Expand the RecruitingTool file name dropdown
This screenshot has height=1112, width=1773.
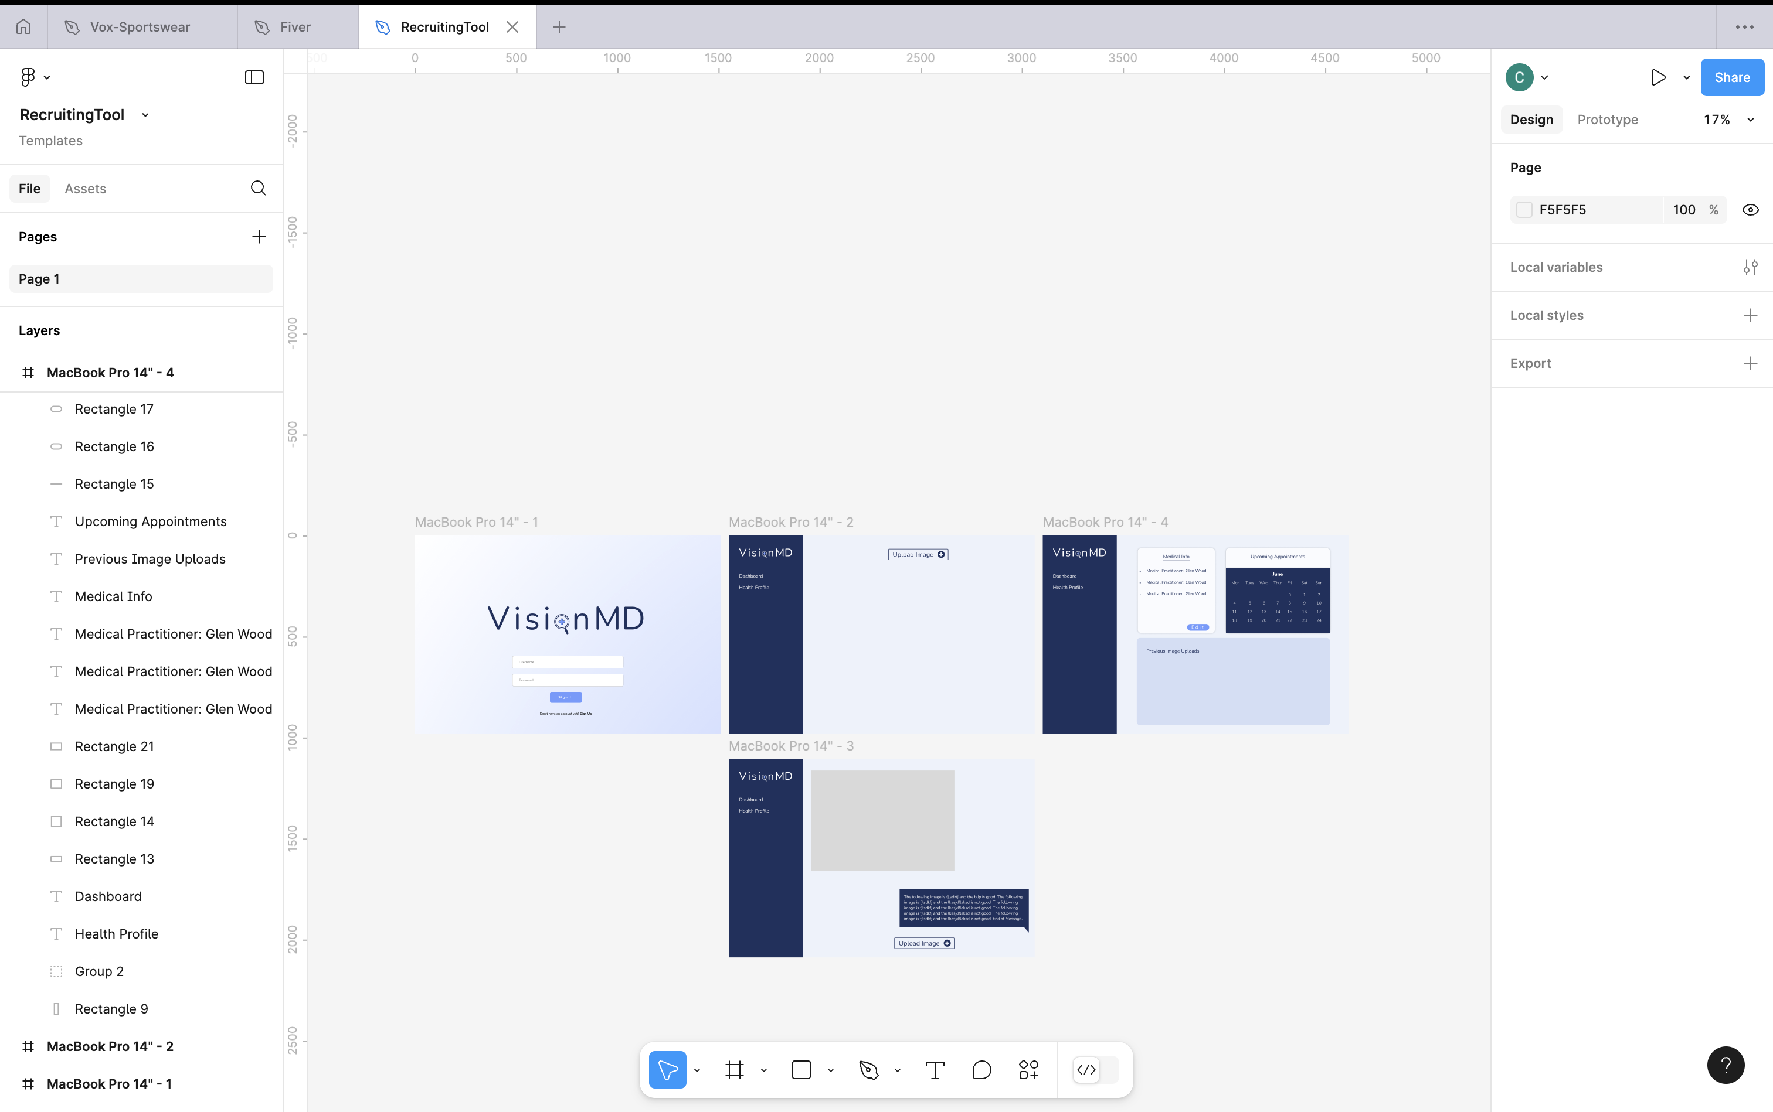pos(145,115)
